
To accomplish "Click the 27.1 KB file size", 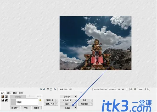I will pyautogui.click(x=121, y=89).
